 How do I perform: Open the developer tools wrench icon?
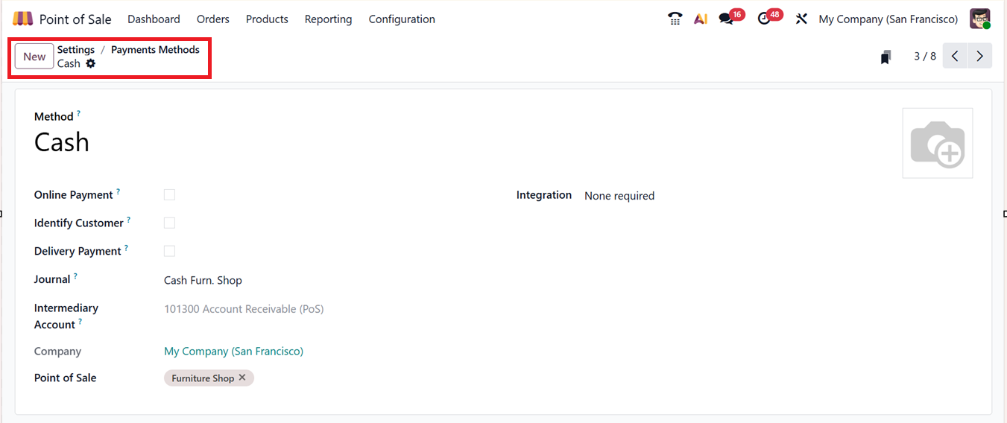(801, 19)
